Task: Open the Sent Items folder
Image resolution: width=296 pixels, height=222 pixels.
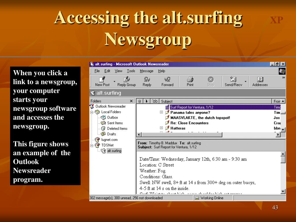Action: point(115,123)
